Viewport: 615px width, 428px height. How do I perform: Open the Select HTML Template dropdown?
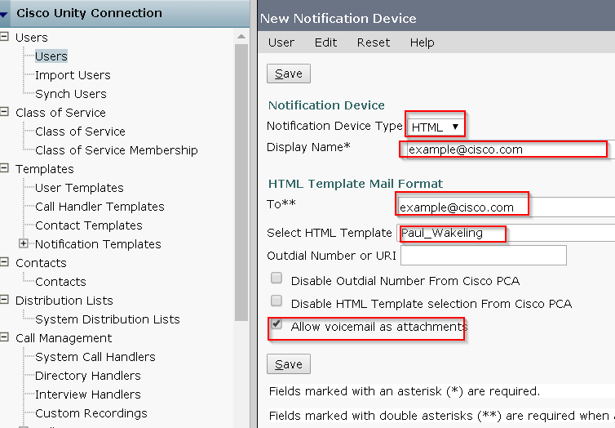coord(506,233)
